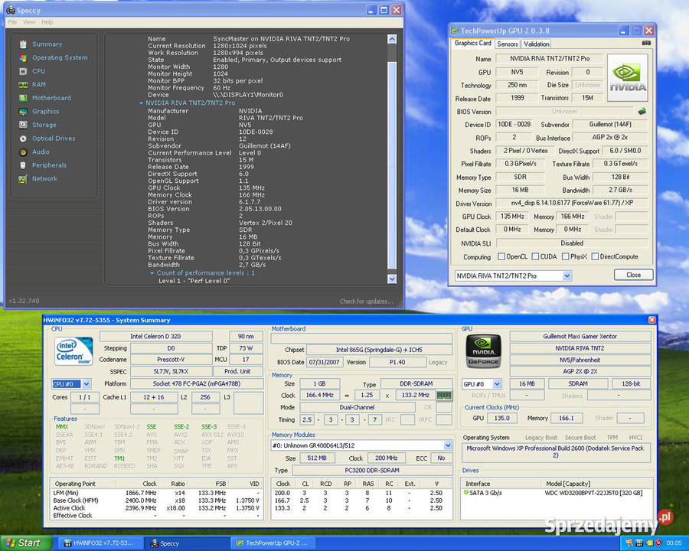Click the Device ID 10DE - 0028 field
The height and width of the screenshot is (551, 689).
[514, 124]
